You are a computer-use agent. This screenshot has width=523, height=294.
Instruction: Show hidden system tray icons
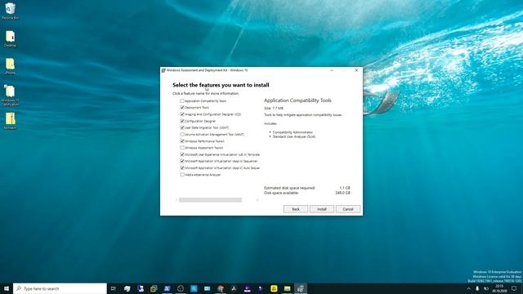(468, 288)
